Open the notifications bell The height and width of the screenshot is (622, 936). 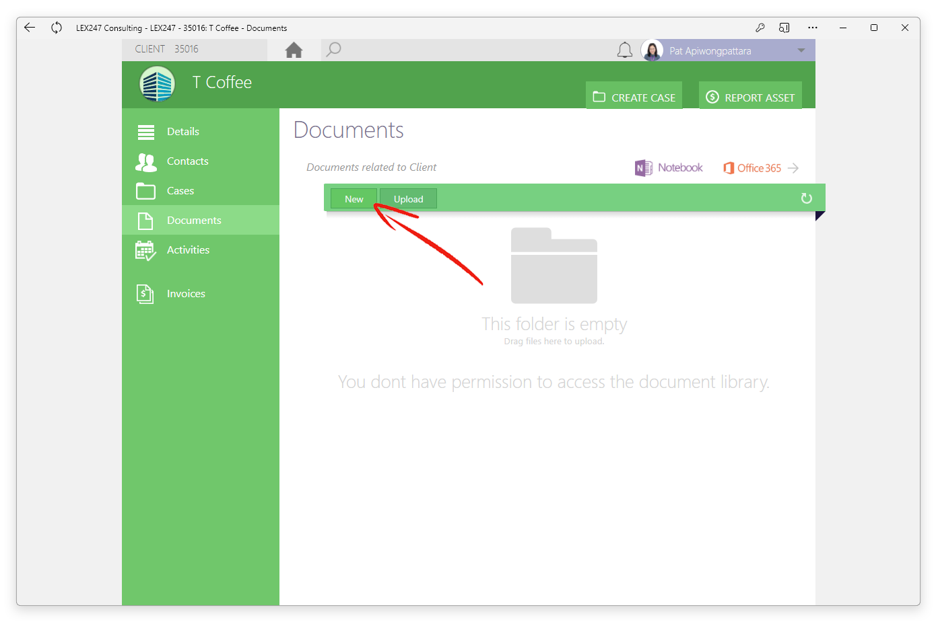click(x=625, y=50)
